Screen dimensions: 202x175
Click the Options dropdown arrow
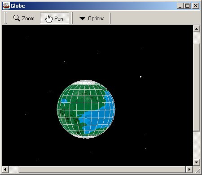[82, 18]
